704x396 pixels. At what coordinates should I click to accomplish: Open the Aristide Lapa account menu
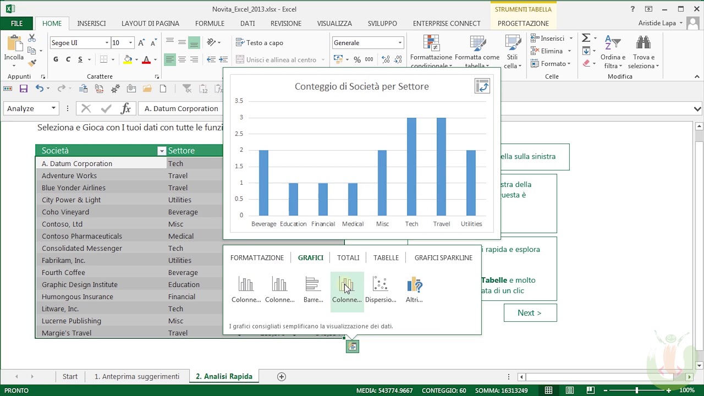[x=661, y=23]
